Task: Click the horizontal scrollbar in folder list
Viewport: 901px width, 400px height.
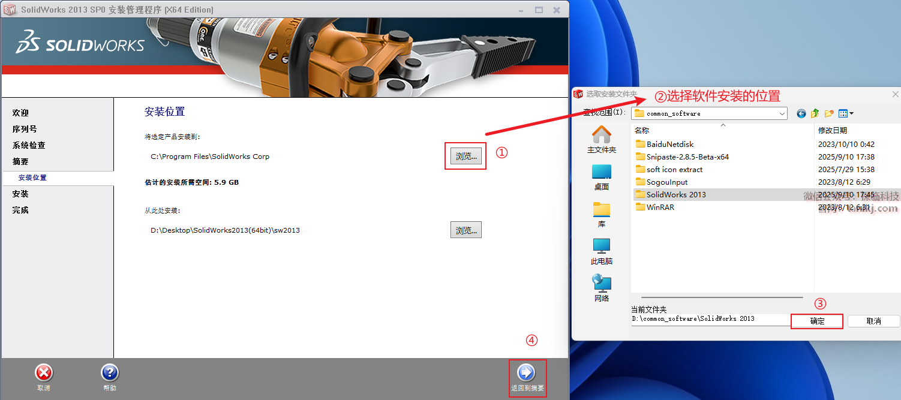Action: point(722,297)
